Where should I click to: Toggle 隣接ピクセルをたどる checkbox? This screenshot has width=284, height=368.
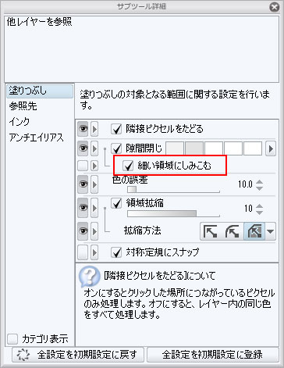click(116, 129)
